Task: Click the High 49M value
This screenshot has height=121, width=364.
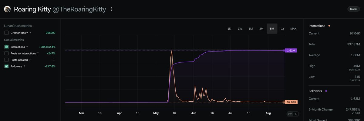Action: click(356, 66)
